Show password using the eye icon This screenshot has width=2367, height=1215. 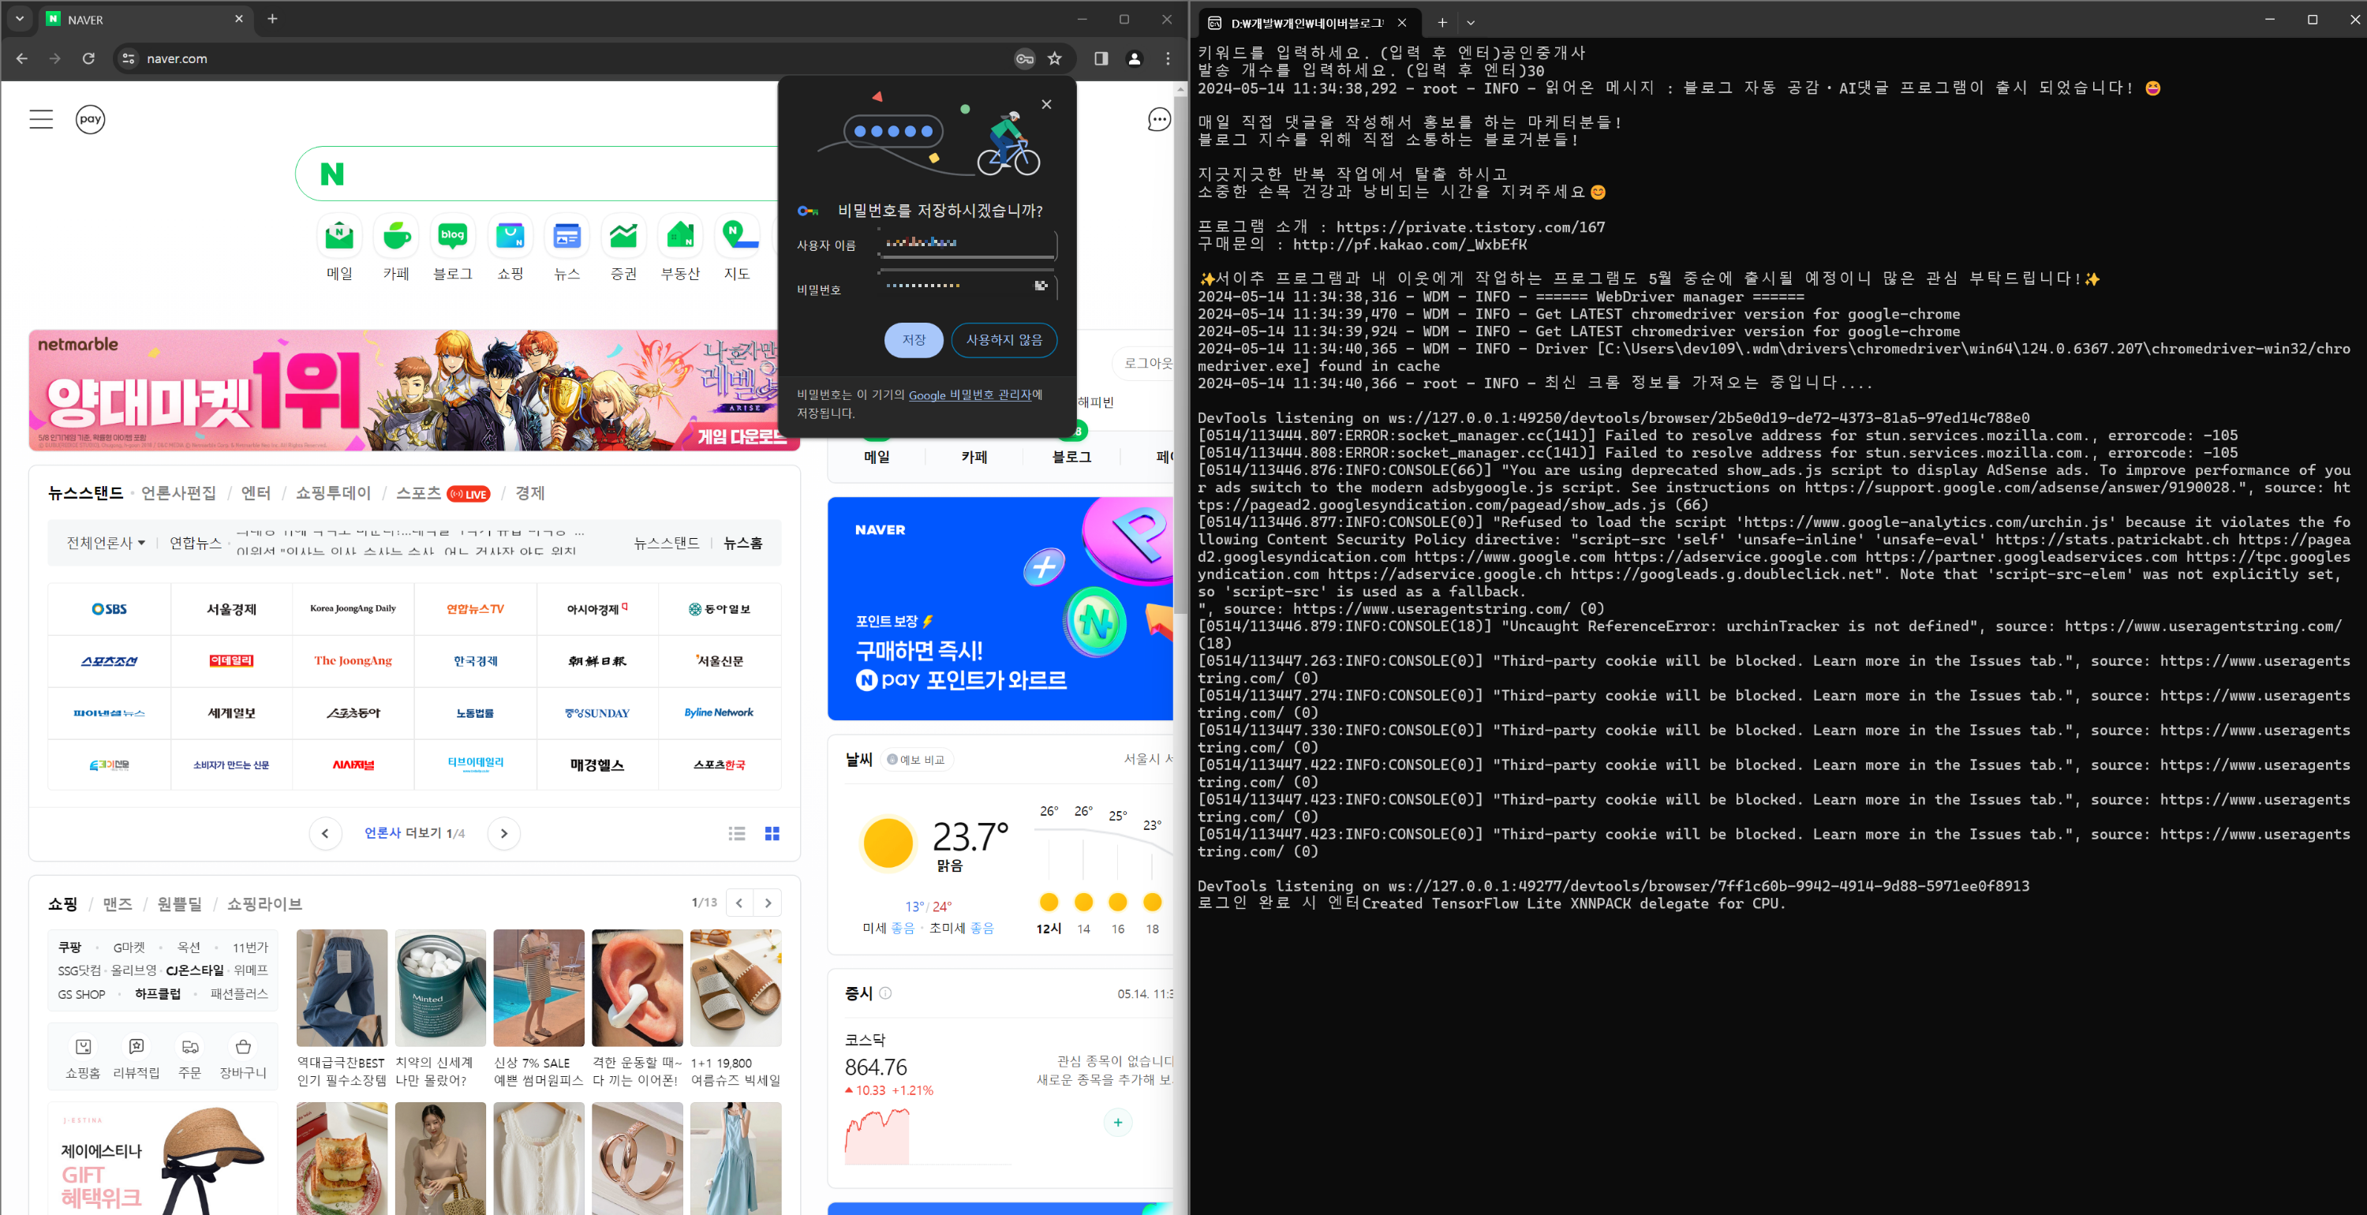click(1040, 286)
